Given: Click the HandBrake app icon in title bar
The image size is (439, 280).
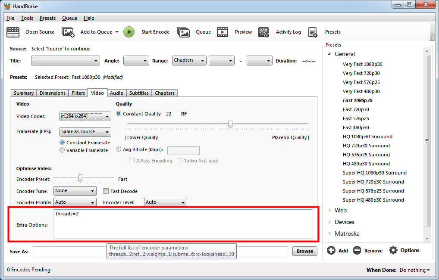Looking at the screenshot, I should [7, 6].
